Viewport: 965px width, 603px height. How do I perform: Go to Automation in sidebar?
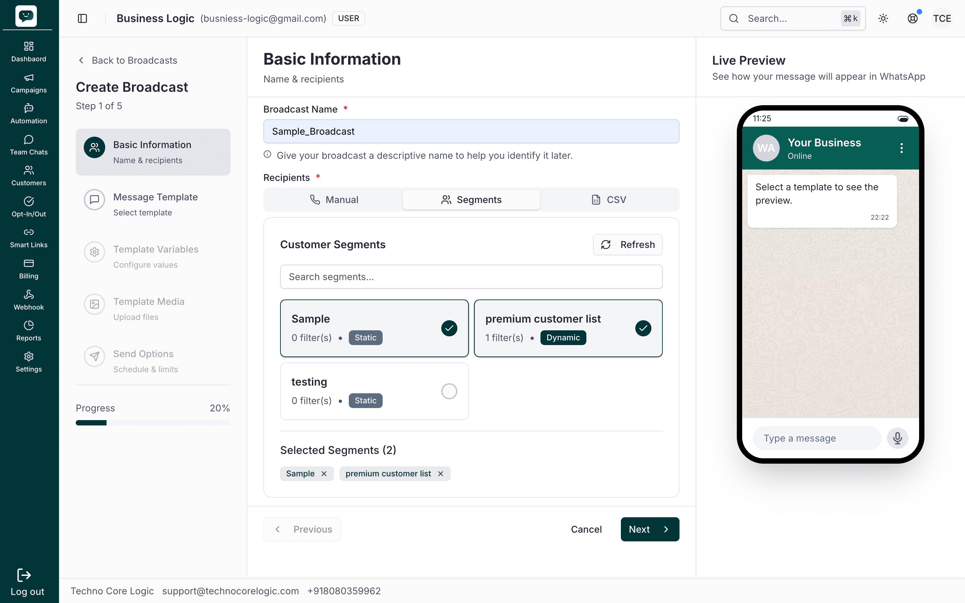tap(29, 114)
